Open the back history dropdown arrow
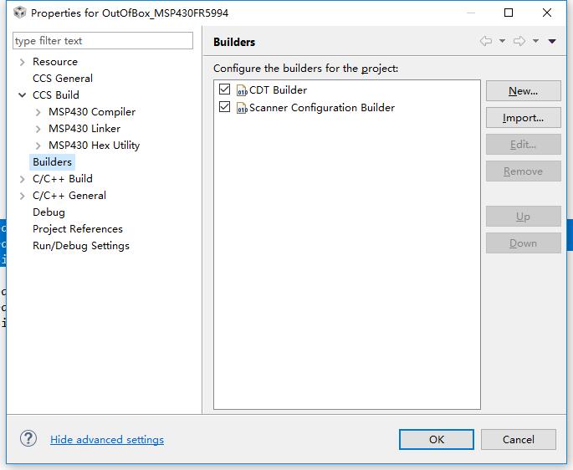Viewport: 573px width, 470px height. pyautogui.click(x=502, y=42)
